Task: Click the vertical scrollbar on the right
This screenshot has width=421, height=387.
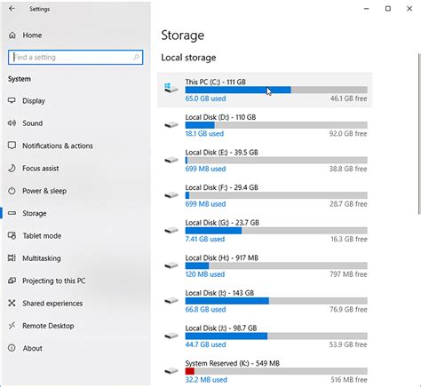Action: point(419,134)
